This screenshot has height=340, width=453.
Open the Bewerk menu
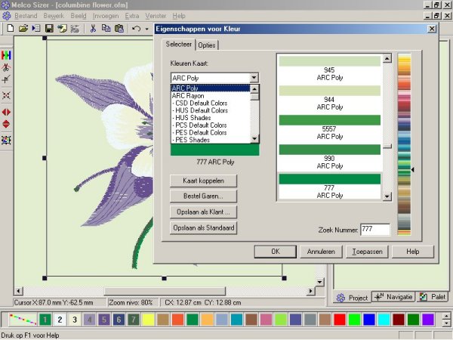coord(54,16)
